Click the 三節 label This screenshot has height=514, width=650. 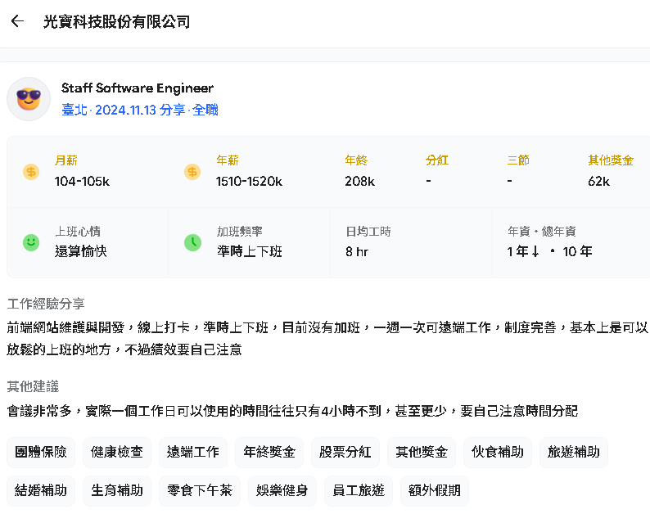click(x=518, y=160)
